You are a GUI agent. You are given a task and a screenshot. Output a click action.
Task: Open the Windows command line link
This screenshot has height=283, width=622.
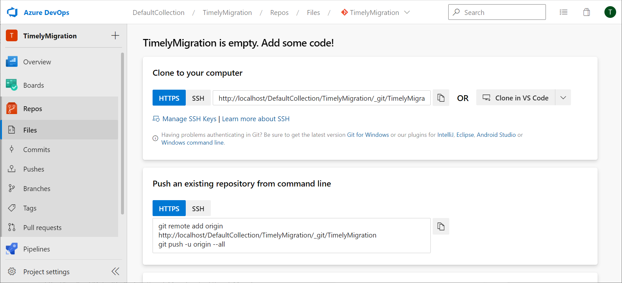[x=193, y=142]
